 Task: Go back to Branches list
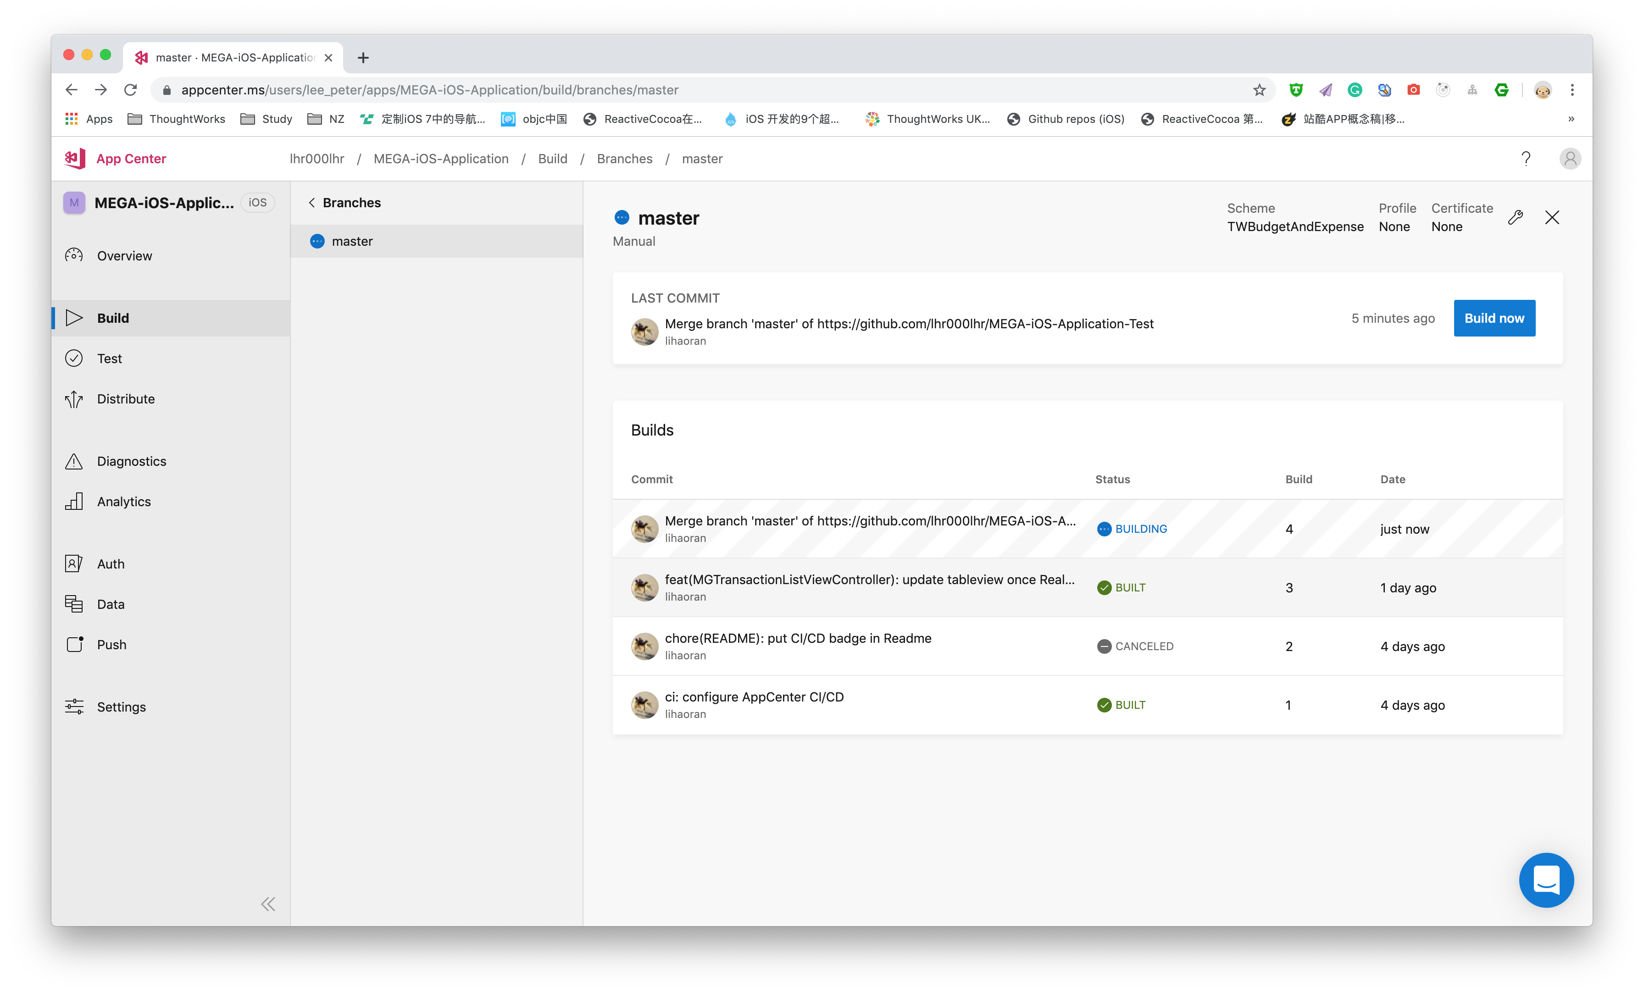344,203
